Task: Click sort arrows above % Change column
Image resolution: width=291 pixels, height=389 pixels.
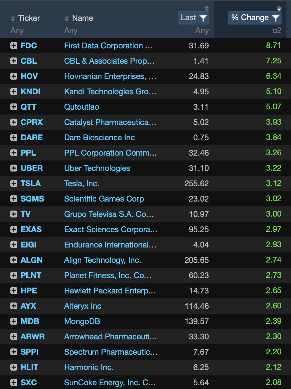Action: coord(279,8)
